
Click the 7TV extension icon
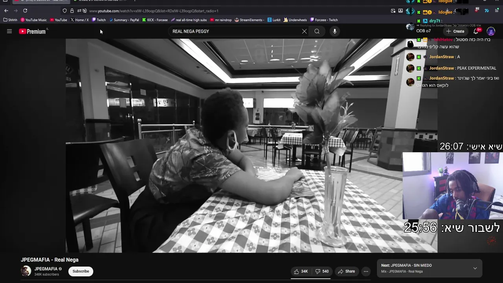pos(486,11)
